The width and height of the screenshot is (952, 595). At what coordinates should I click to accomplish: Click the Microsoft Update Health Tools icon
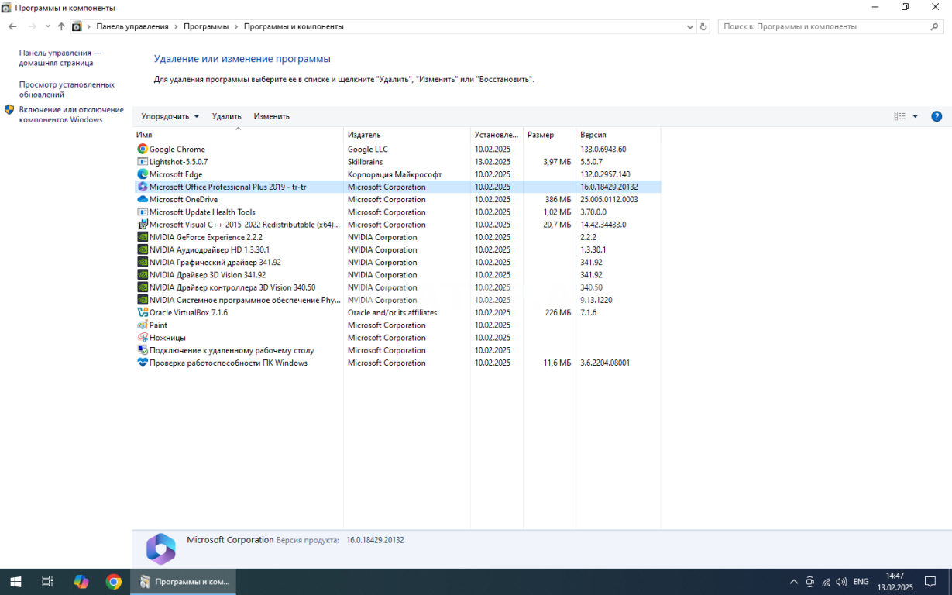pos(143,212)
